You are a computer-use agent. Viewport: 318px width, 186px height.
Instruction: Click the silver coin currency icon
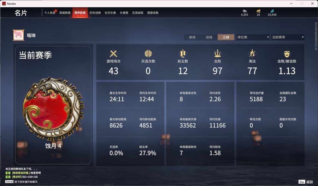(244, 11)
